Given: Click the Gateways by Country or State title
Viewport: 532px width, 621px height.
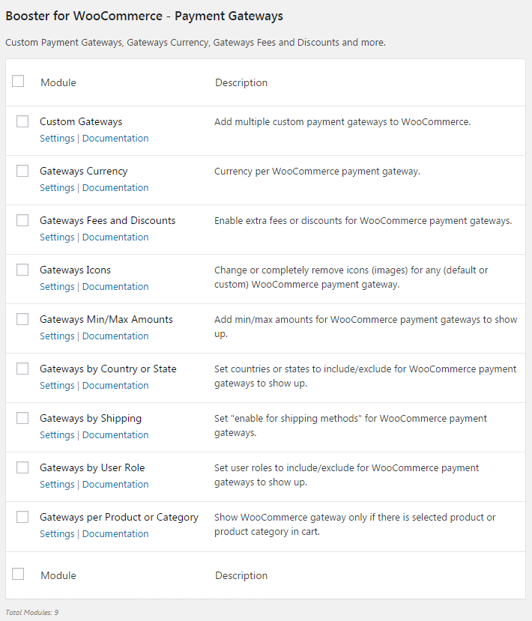Looking at the screenshot, I should tap(108, 369).
